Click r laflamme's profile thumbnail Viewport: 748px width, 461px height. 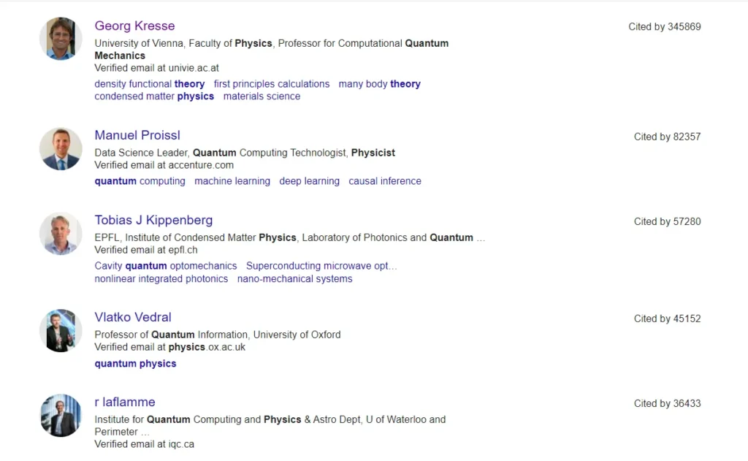(x=61, y=416)
